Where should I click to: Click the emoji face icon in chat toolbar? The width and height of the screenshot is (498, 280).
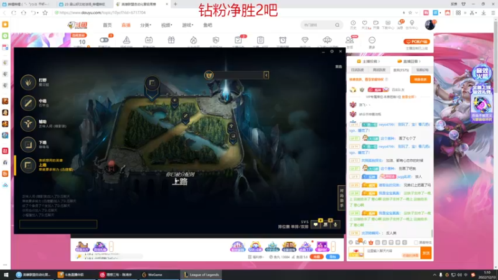(350, 242)
